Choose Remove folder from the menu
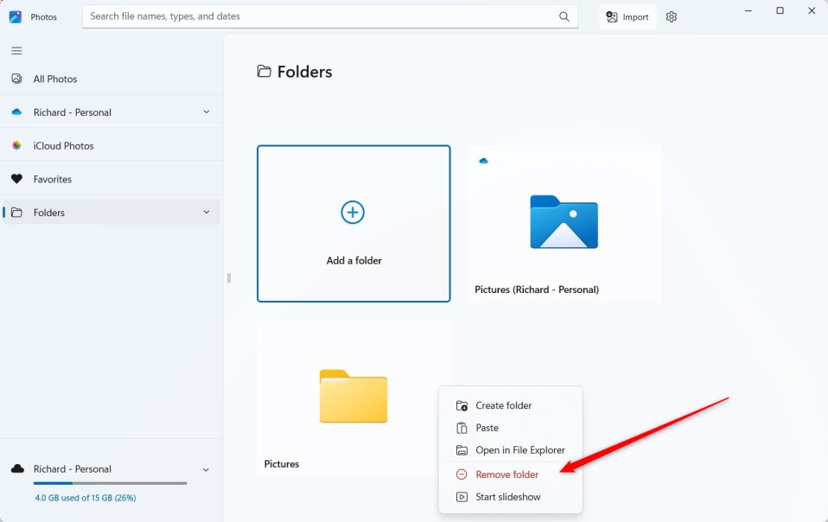This screenshot has height=522, width=828. click(x=510, y=474)
